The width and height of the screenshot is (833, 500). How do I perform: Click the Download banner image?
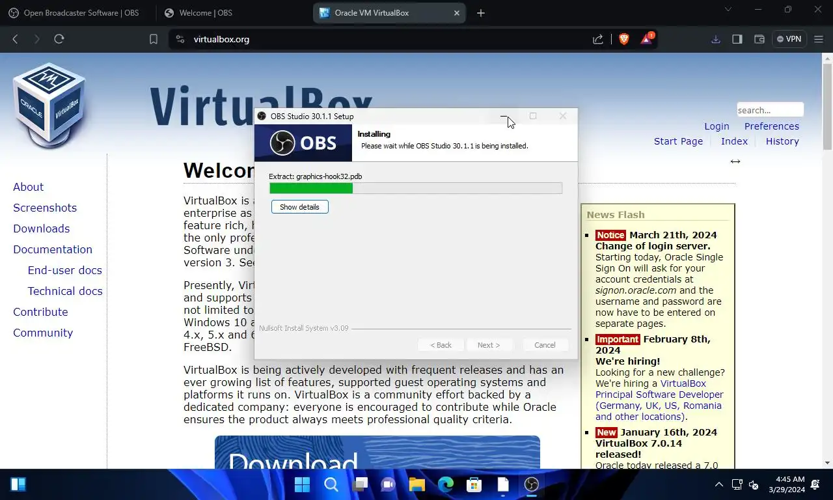[x=377, y=452]
